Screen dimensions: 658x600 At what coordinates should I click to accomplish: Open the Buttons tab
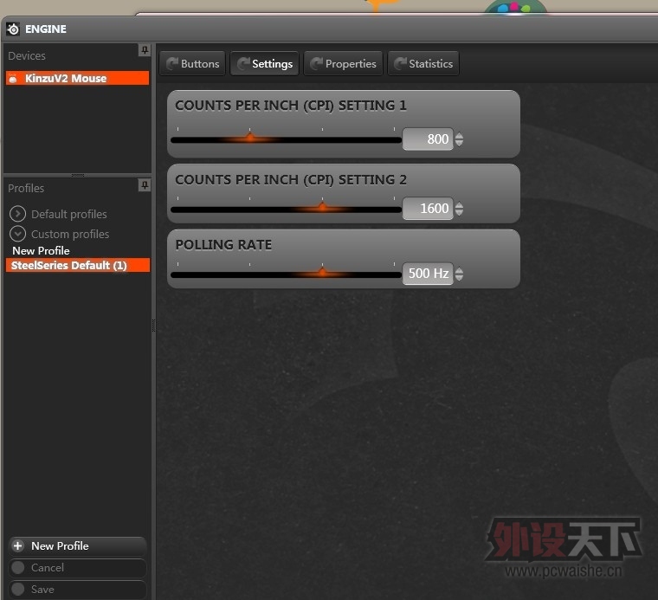192,64
